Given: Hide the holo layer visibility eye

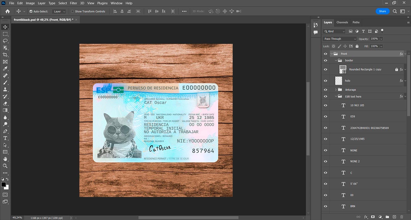Looking at the screenshot, I should pos(326,80).
